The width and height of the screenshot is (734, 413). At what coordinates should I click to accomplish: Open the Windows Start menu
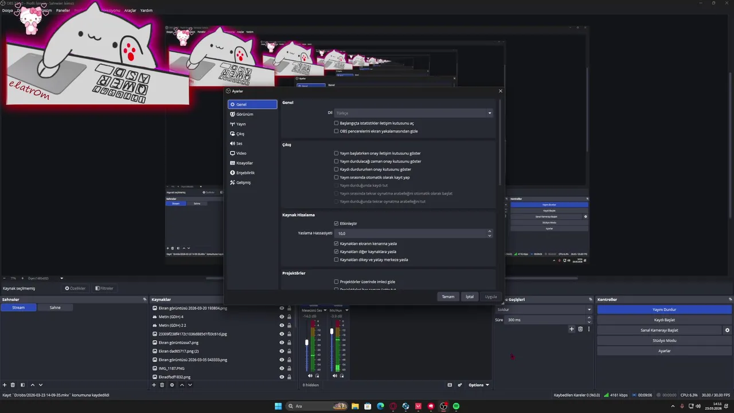tap(278, 406)
